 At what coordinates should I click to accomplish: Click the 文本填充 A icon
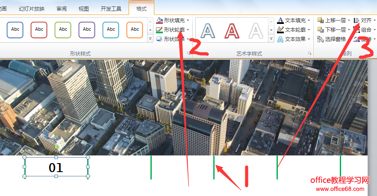280,20
